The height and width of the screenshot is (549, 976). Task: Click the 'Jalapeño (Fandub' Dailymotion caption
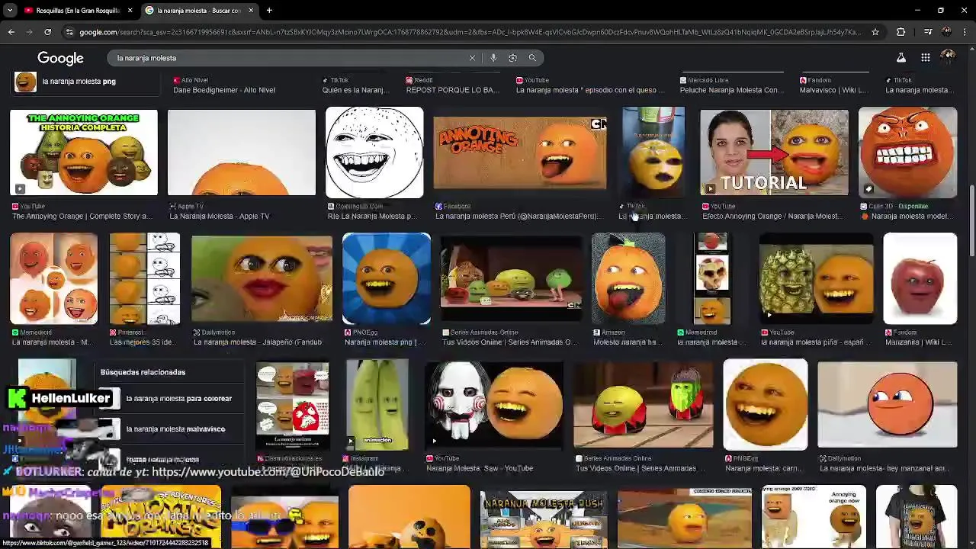click(258, 342)
